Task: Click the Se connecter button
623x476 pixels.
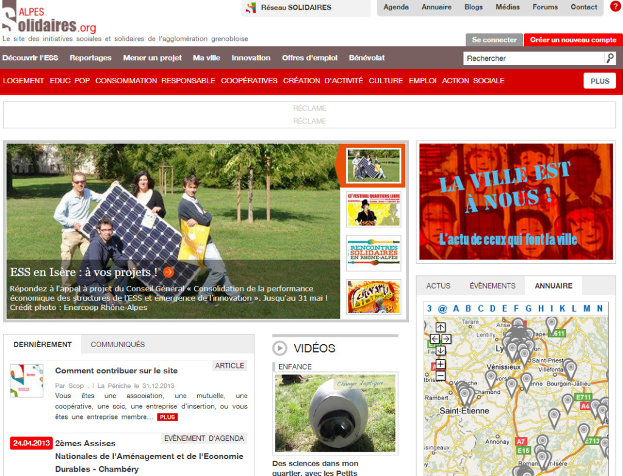Action: click(x=494, y=40)
